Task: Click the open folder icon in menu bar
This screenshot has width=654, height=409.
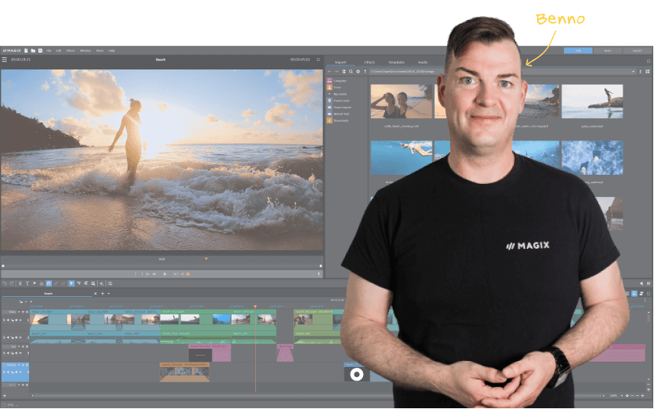Action: (x=33, y=50)
